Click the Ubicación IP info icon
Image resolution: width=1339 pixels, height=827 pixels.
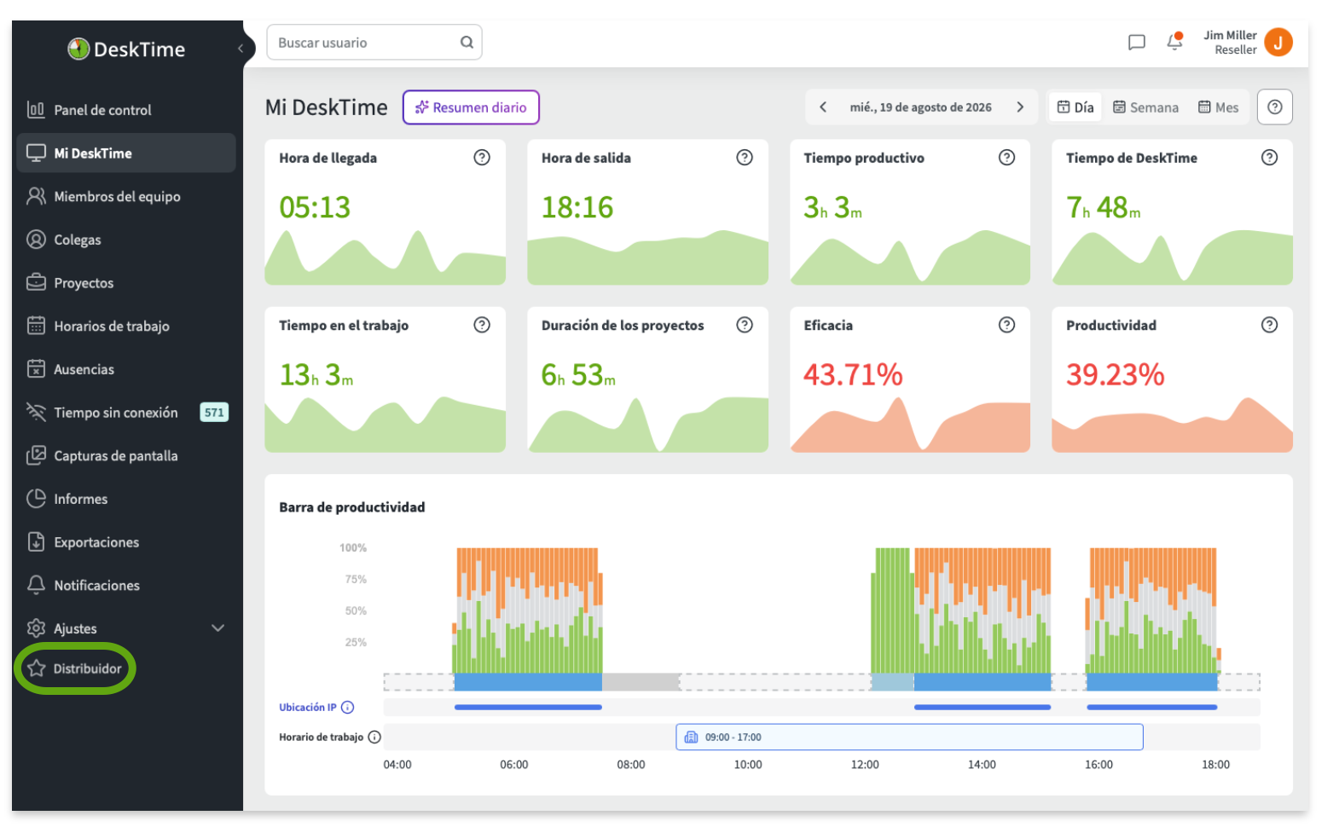[x=348, y=708]
